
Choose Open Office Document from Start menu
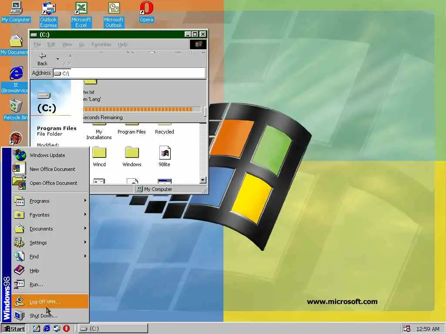point(51,183)
